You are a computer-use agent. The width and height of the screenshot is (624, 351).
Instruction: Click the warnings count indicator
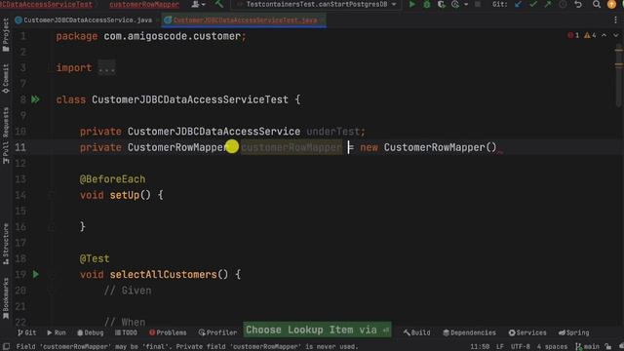590,35
